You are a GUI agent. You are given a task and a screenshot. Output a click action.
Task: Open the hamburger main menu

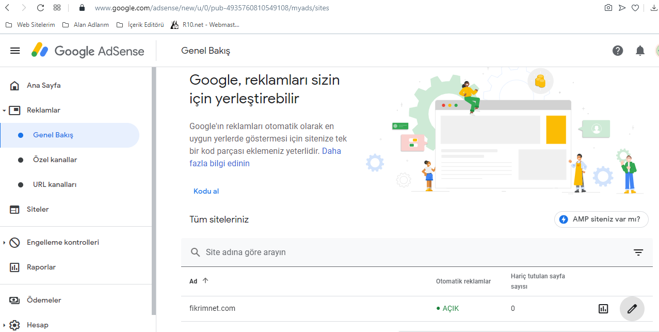(15, 51)
